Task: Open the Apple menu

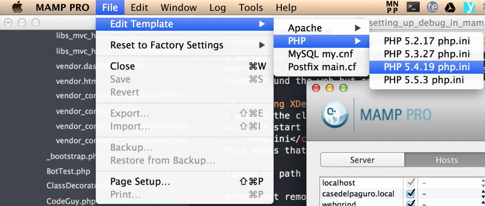Action: pos(18,7)
